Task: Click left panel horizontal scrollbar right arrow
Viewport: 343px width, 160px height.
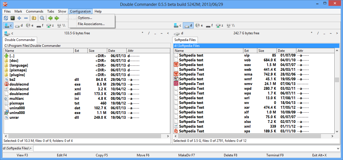Action: coord(168,136)
